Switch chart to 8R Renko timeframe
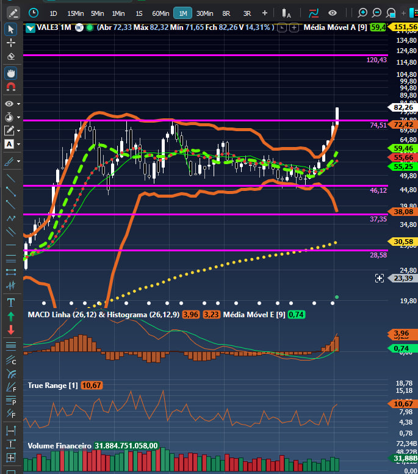 [x=226, y=13]
